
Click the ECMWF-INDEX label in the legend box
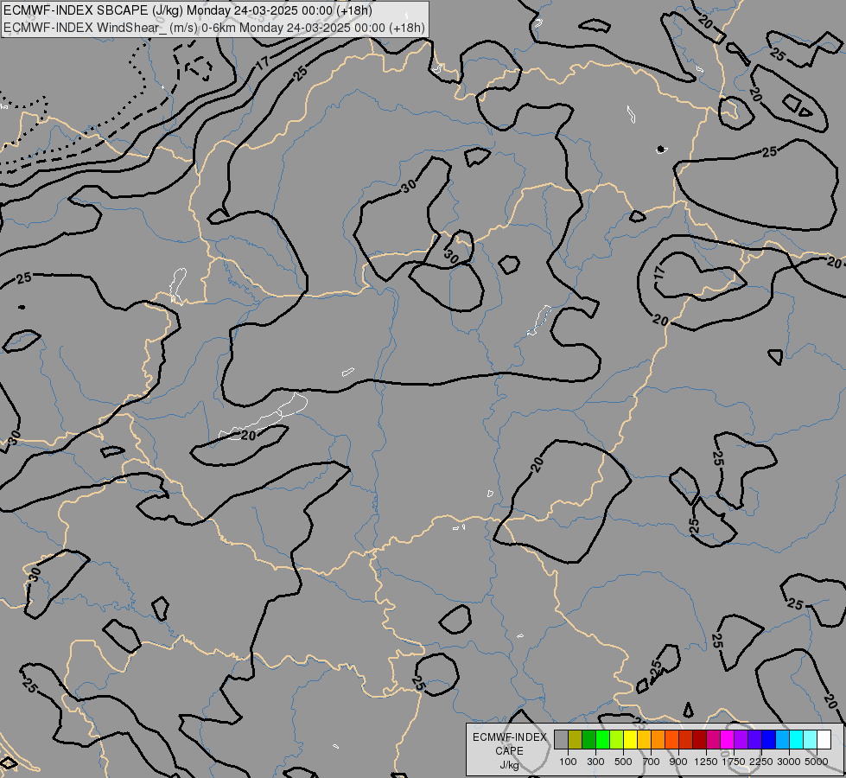(510, 737)
